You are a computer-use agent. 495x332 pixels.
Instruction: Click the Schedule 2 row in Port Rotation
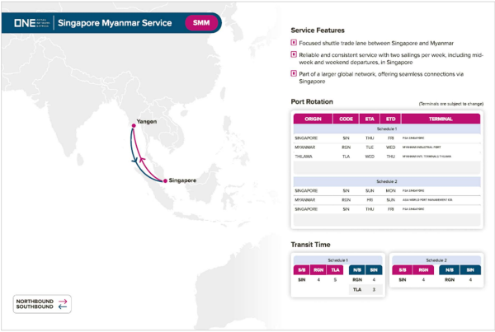pos(386,180)
